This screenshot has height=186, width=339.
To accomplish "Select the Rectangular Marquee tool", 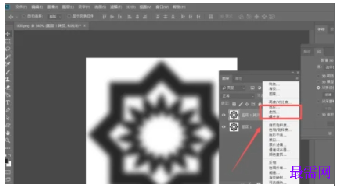I will point(8,42).
